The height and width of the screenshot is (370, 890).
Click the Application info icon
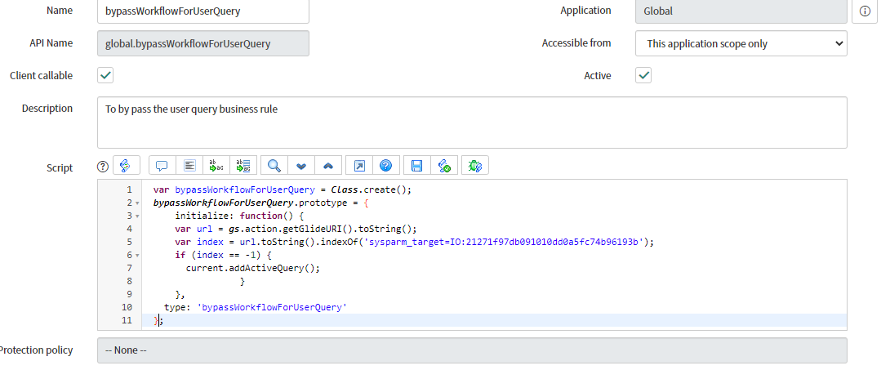[x=865, y=11]
